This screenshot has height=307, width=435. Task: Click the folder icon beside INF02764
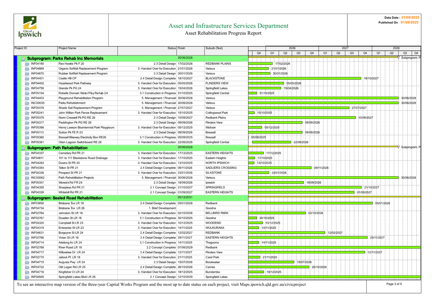pyautogui.click(x=27, y=213)
